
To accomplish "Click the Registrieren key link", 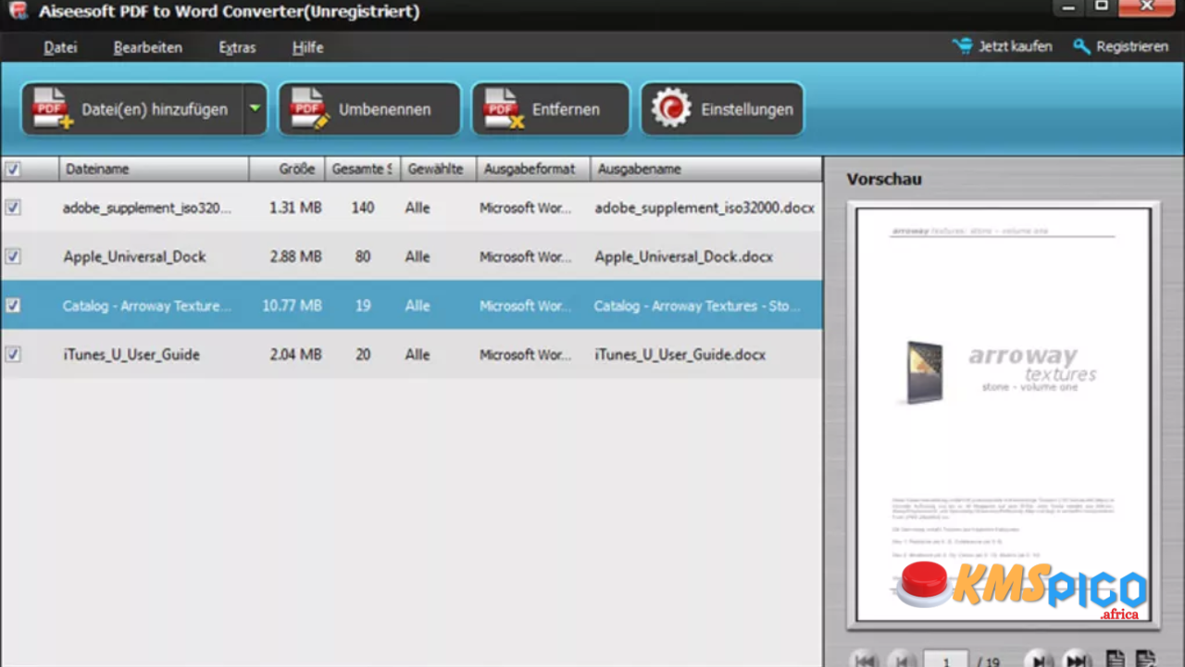I will [1120, 46].
